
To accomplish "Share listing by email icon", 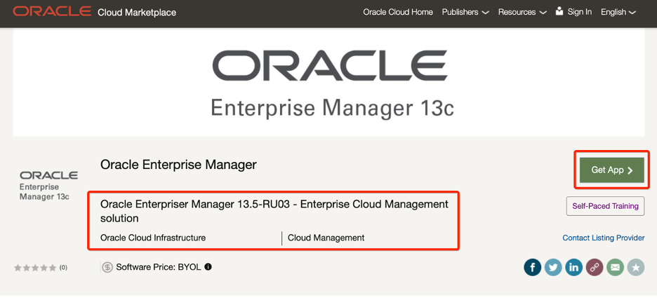I will tap(615, 267).
